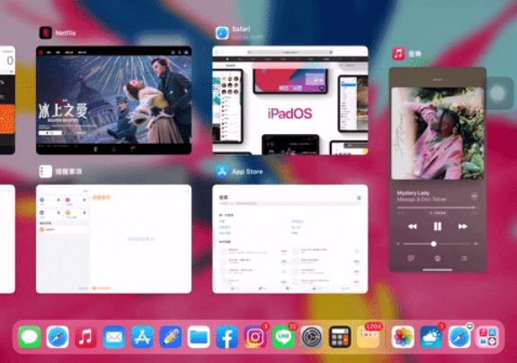
Task: Switch to the Safari iPadOS page card
Action: pyautogui.click(x=290, y=100)
